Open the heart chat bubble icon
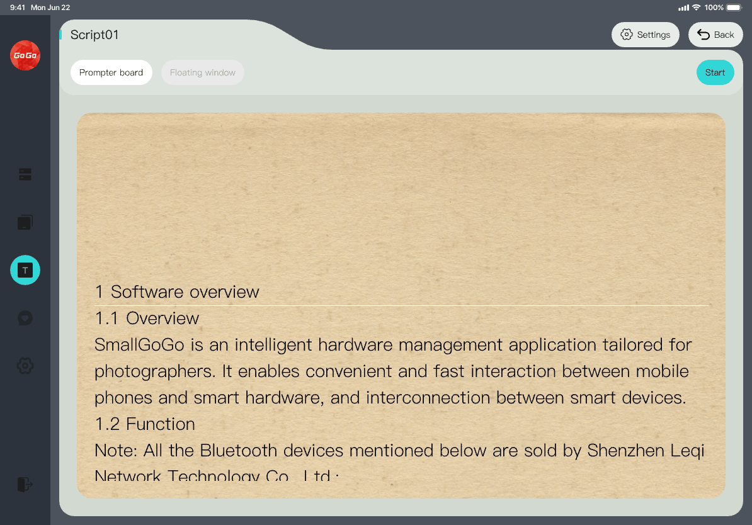Screen dimensions: 752x525 coord(25,318)
